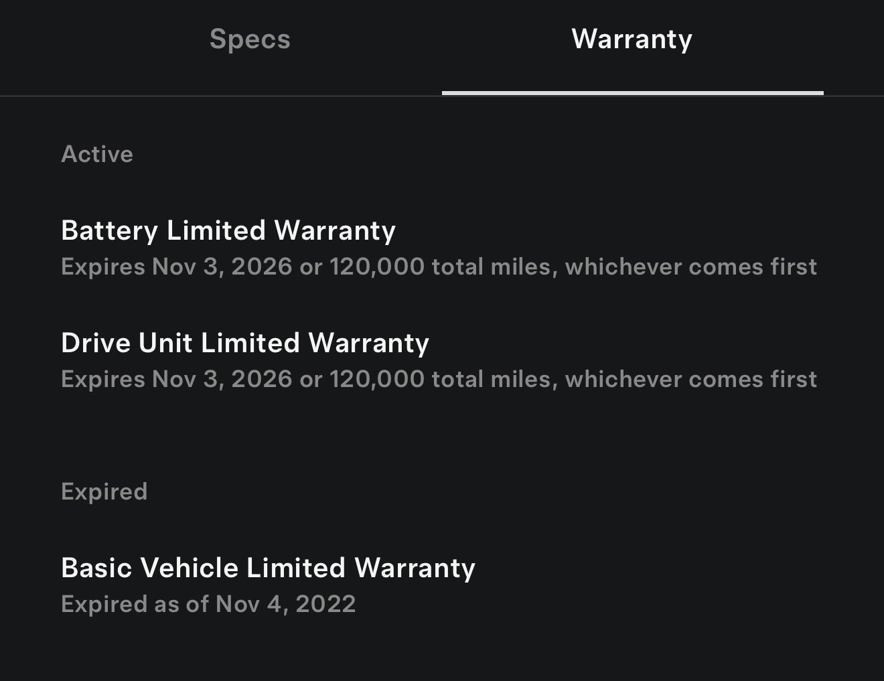This screenshot has width=884, height=681.
Task: Click "Expired as of" text under Basic Vehicle
Action: click(x=135, y=604)
